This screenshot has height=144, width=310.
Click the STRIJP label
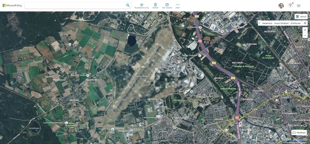coord(276,96)
